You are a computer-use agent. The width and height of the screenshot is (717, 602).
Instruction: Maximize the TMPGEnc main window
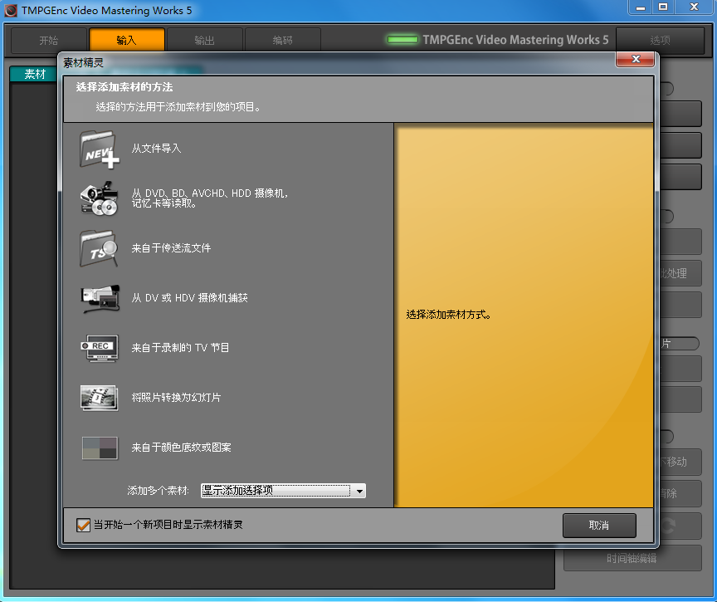[x=663, y=7]
